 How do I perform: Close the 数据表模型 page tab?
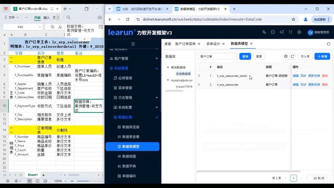coord(251,44)
